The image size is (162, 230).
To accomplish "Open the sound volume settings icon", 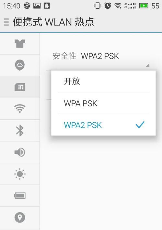I will tap(20, 152).
